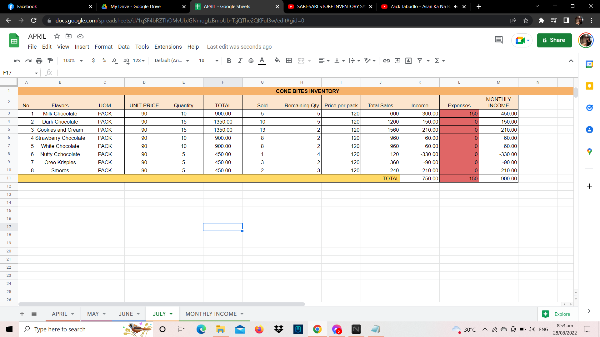600x337 pixels.
Task: Click the insert chart icon
Action: pyautogui.click(x=408, y=61)
